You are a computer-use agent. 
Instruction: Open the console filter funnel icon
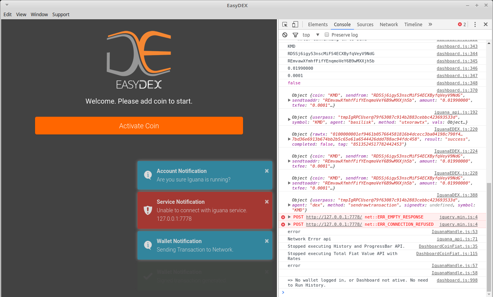(x=295, y=35)
